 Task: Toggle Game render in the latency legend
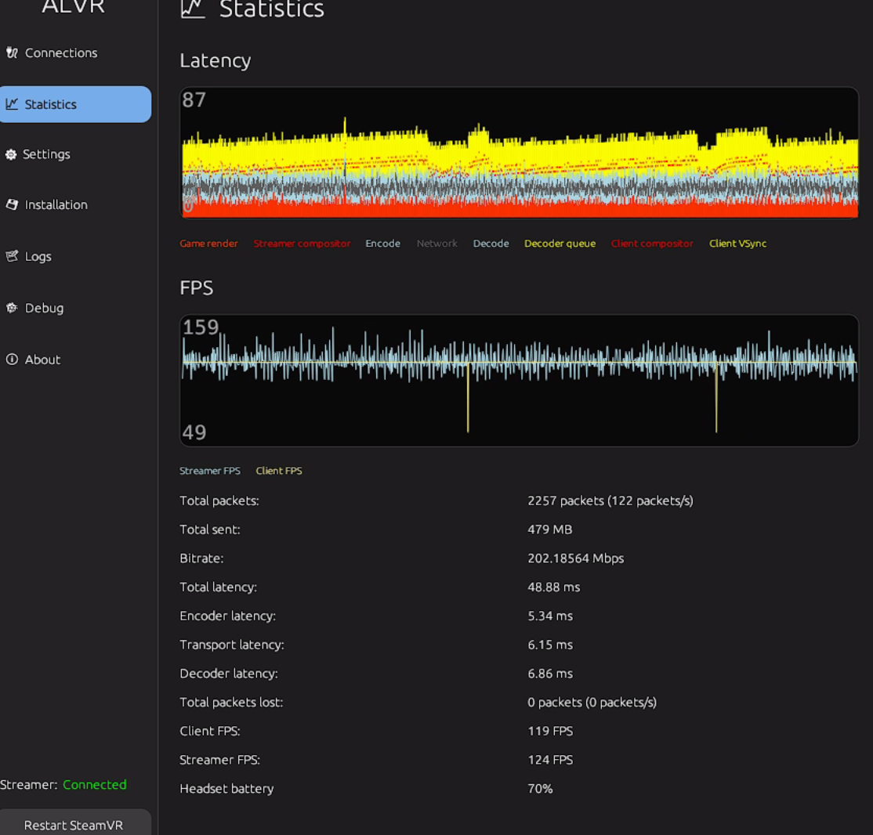208,244
